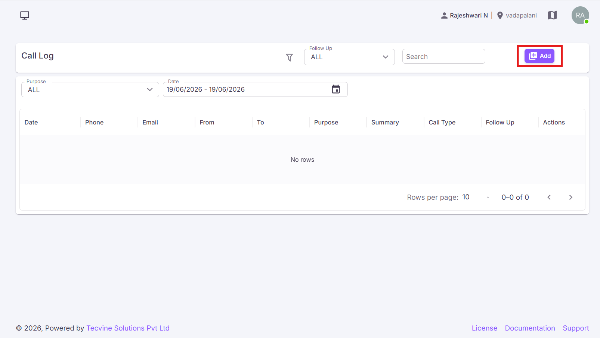
Task: Open the Rows per page selector
Action: tap(476, 197)
